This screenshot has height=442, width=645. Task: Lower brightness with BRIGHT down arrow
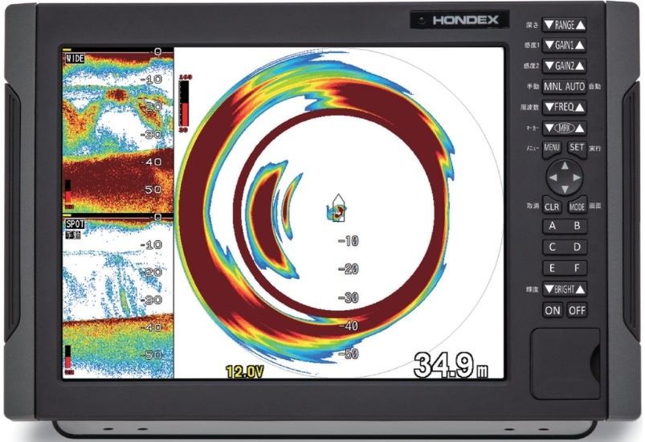point(549,289)
